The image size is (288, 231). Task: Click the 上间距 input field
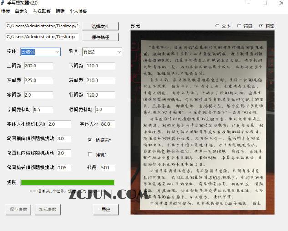pos(39,66)
